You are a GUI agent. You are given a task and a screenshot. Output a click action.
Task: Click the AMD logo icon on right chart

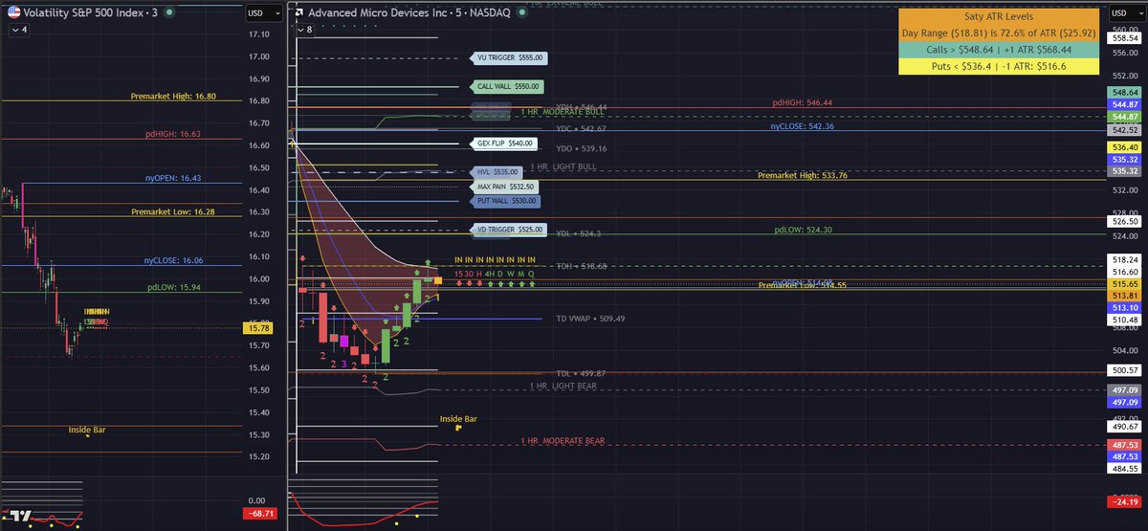coord(300,13)
